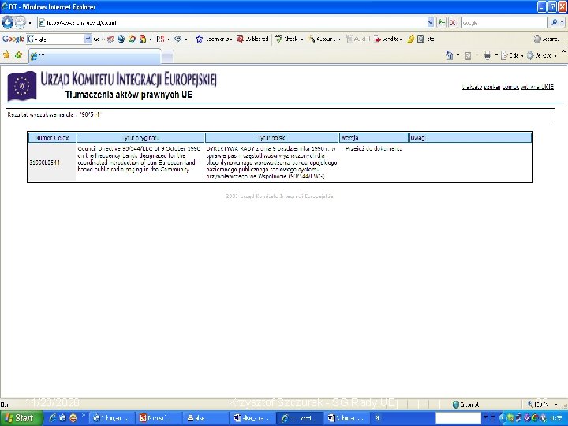Click the Refresh page icon beside address bar
This screenshot has height=426, width=568.
(441, 22)
